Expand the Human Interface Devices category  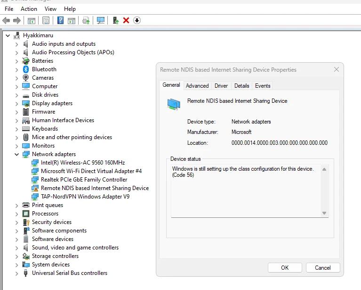pos(16,120)
